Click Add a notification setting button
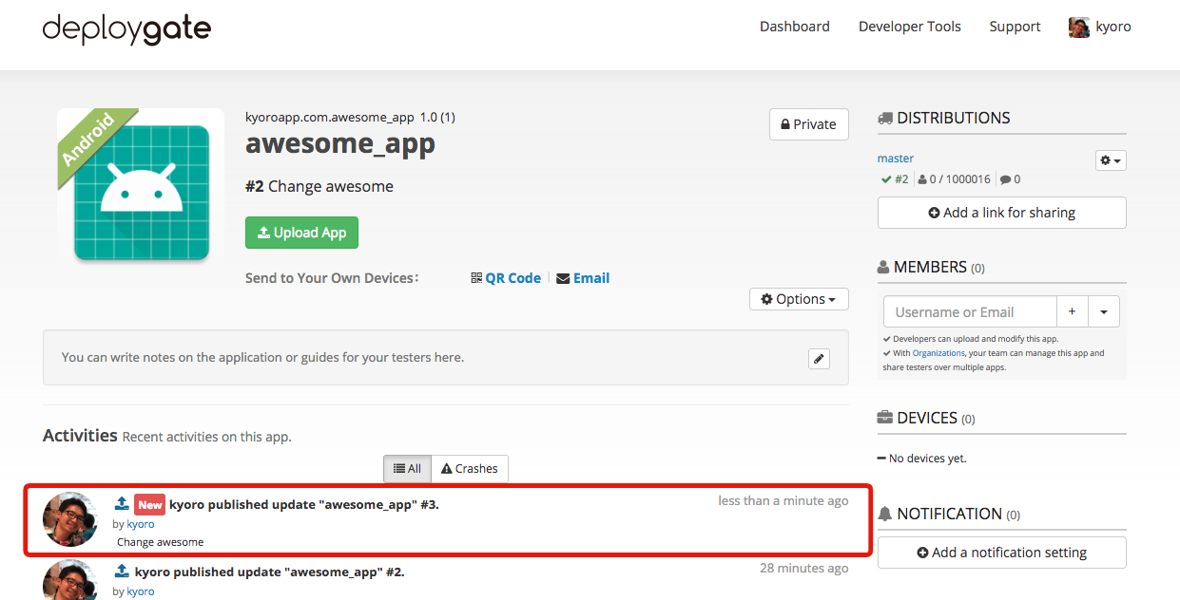This screenshot has width=1180, height=600. 1001,553
